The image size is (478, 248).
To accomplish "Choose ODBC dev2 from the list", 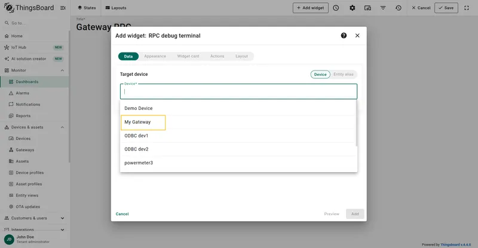I will tap(238, 149).
